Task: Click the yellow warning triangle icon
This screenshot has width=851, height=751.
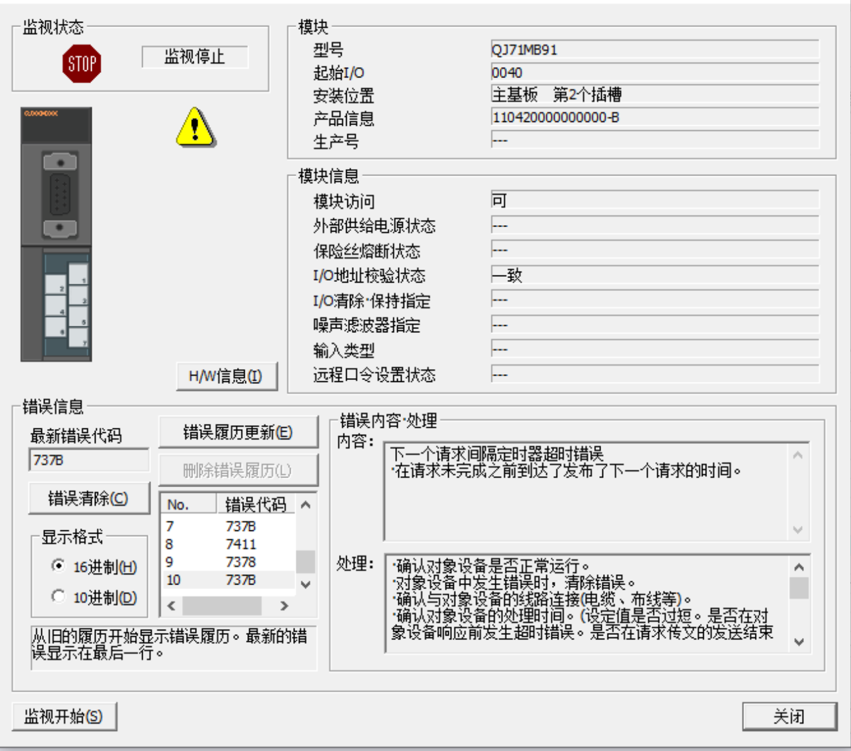Action: (x=195, y=127)
